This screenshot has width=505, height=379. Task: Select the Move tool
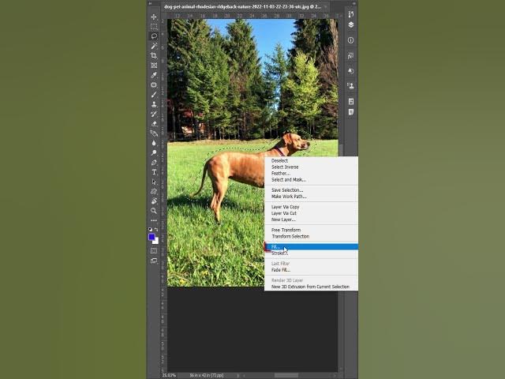154,17
